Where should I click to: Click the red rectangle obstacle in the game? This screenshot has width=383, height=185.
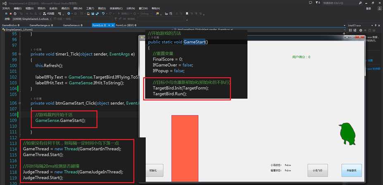tap(185, 148)
